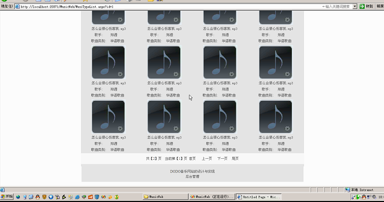Open the 开始 Start menu

(7, 196)
